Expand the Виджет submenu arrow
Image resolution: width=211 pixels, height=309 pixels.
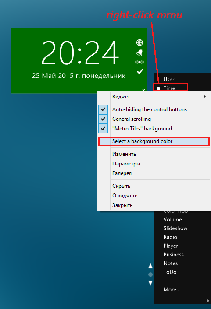pos(205,97)
